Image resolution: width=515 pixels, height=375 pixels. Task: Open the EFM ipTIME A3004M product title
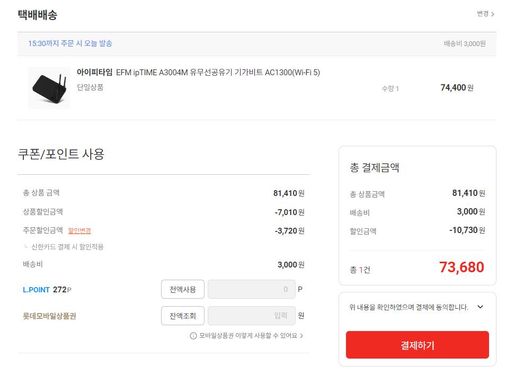(x=218, y=73)
